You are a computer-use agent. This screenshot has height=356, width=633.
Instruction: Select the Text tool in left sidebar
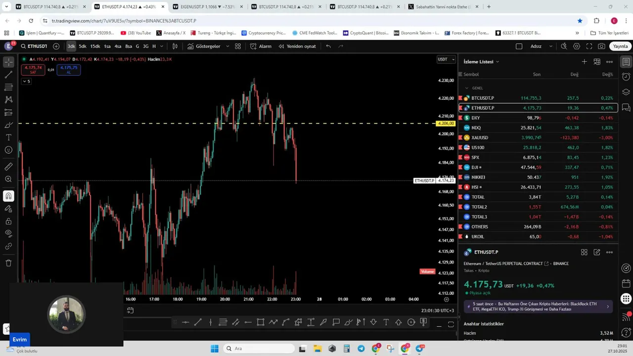pyautogui.click(x=8, y=137)
